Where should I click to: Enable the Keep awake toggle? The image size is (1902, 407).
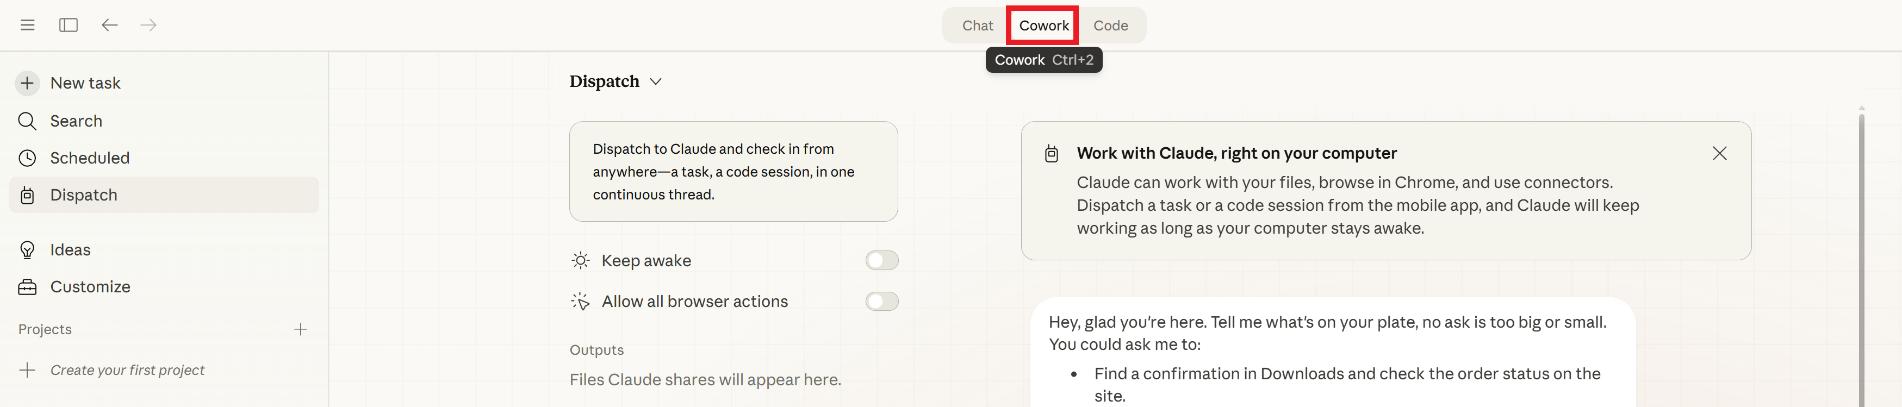[881, 260]
